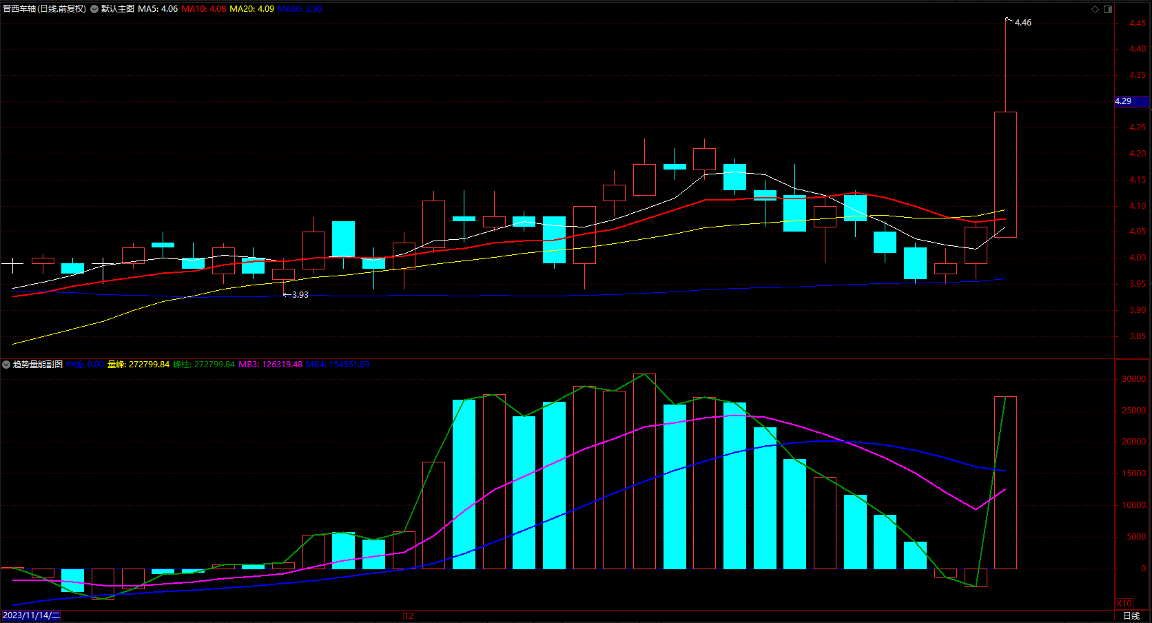1152x623 pixels.
Task: Click the yellow MA20: 4.09 label
Action: (251, 9)
